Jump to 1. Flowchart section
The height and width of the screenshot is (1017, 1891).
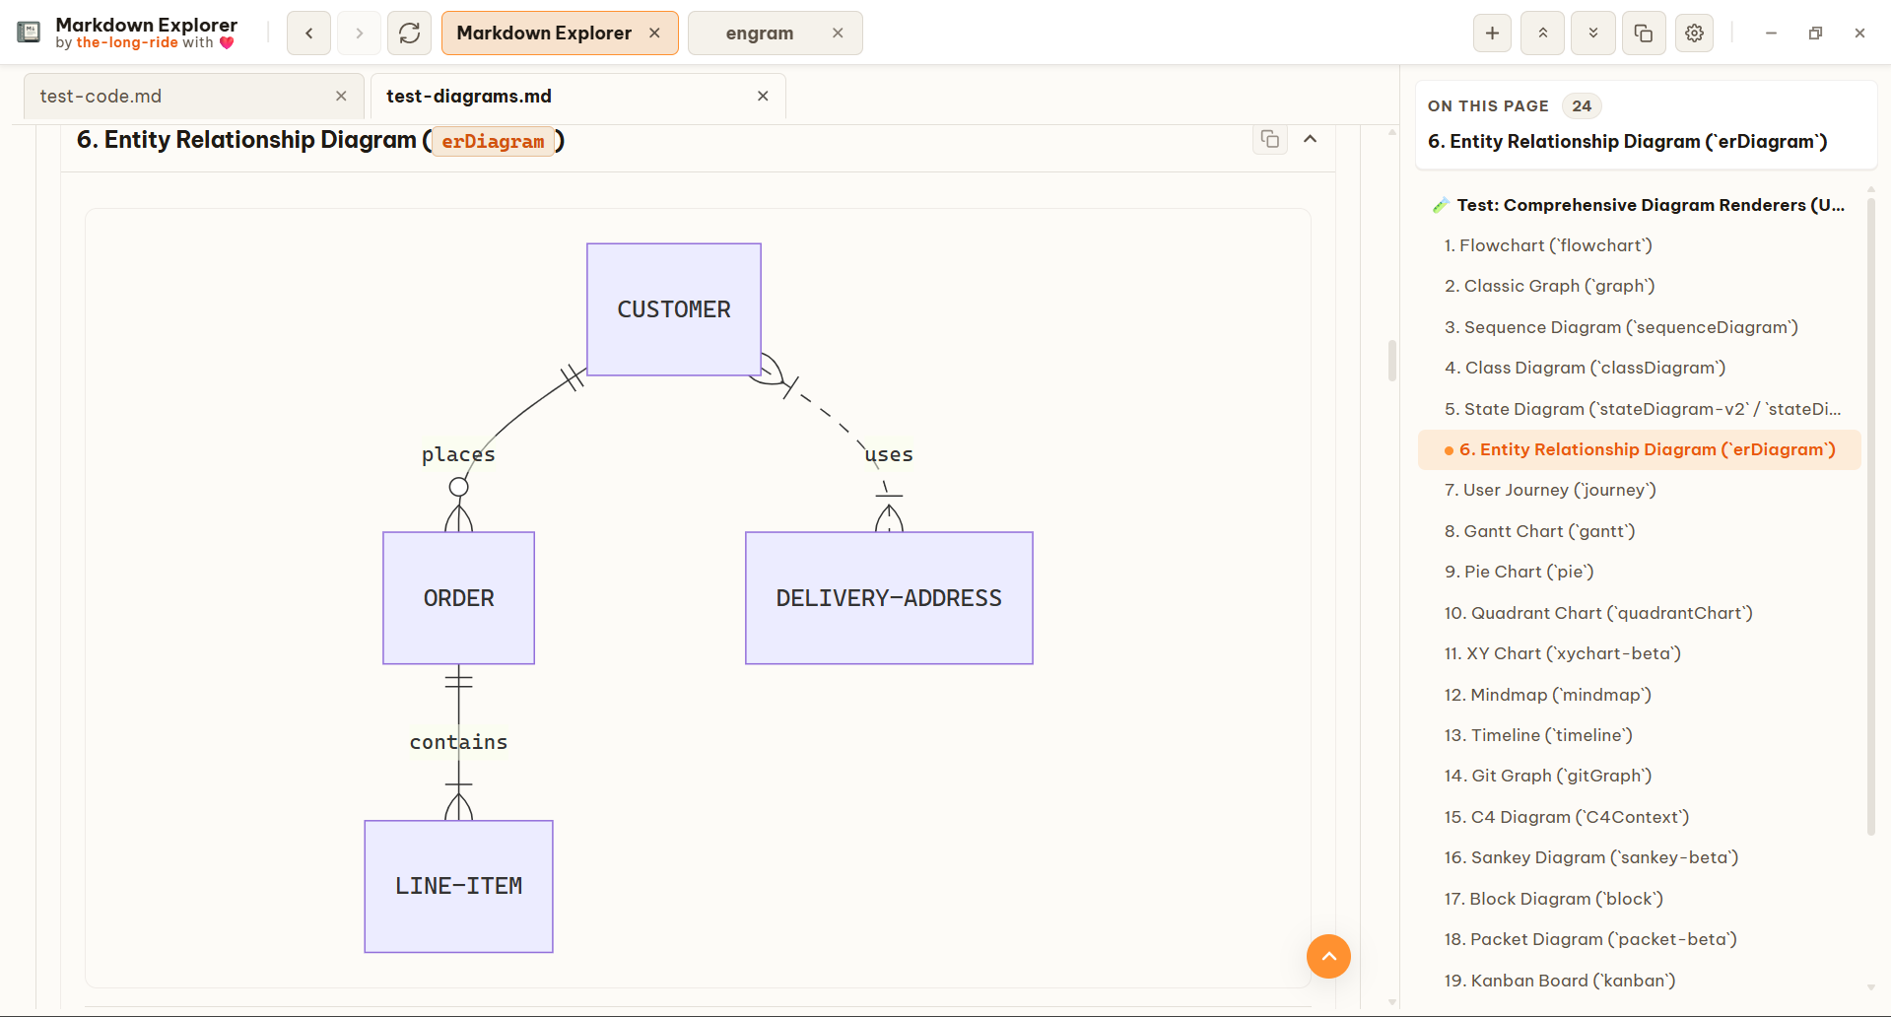tap(1639, 245)
